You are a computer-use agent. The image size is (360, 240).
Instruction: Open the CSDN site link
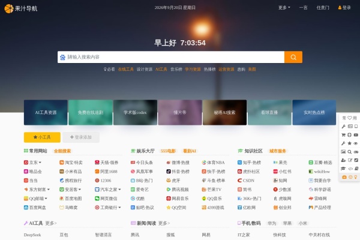tap(246, 181)
